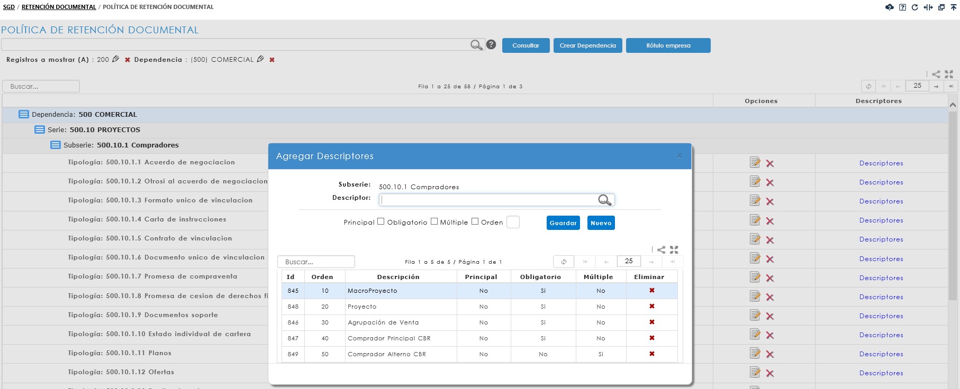Click the Nuevo button in the dialog

pos(601,223)
